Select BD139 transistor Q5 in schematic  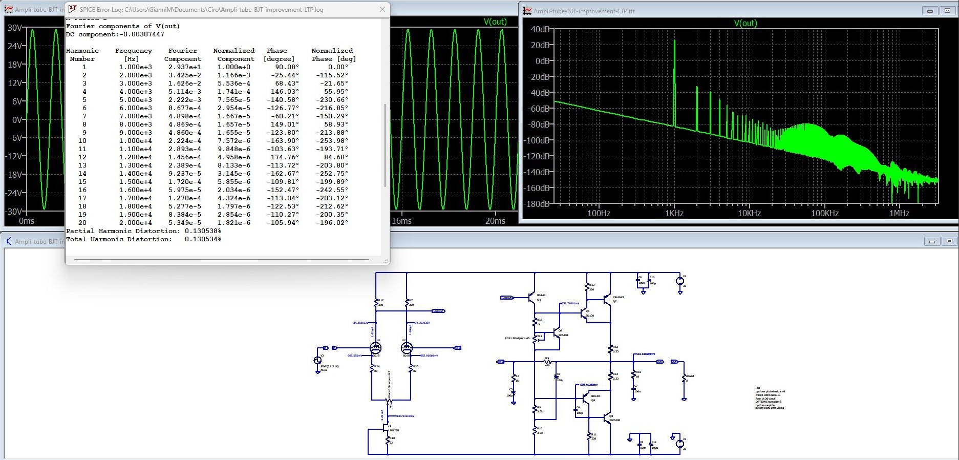(585, 313)
